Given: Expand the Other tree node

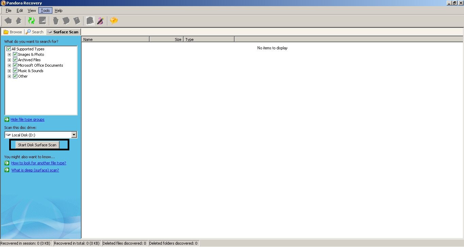Looking at the screenshot, I should click(x=9, y=76).
